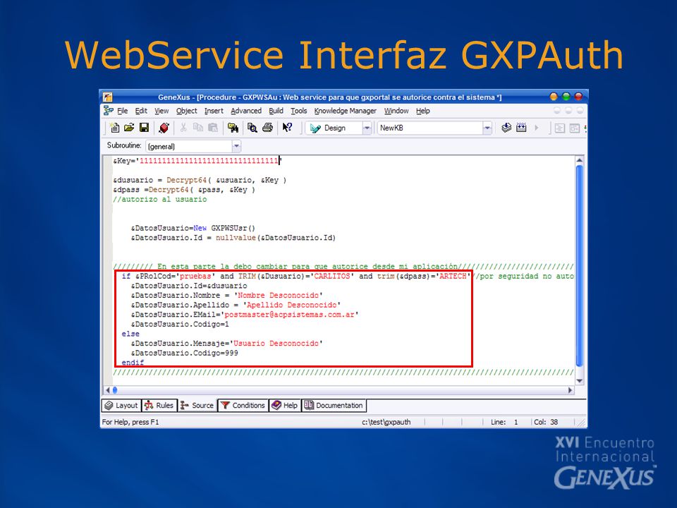Open the Subroutine (general) dropdown
The image size is (677, 508).
(x=236, y=146)
